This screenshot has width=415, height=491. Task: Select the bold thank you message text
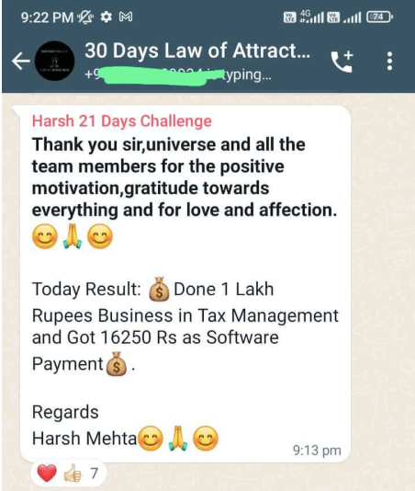pyautogui.click(x=185, y=177)
